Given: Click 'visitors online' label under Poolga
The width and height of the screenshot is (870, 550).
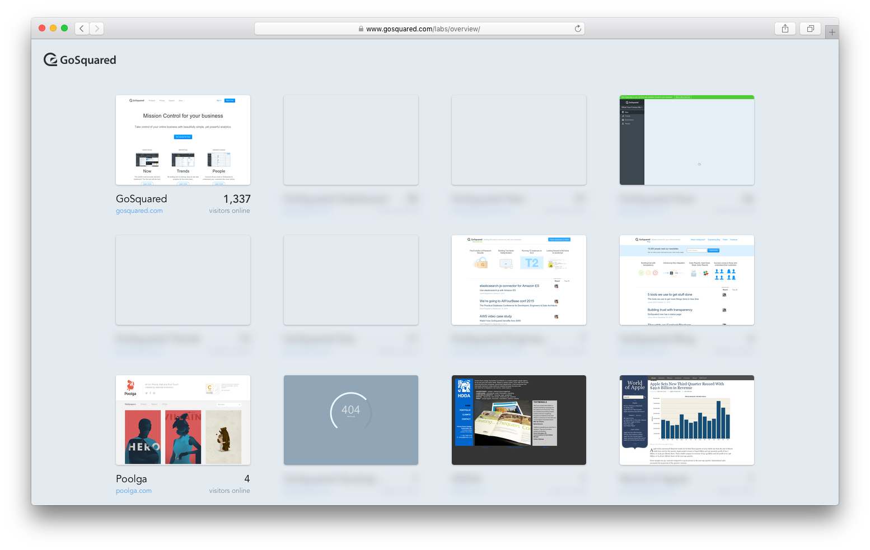Looking at the screenshot, I should pos(230,491).
